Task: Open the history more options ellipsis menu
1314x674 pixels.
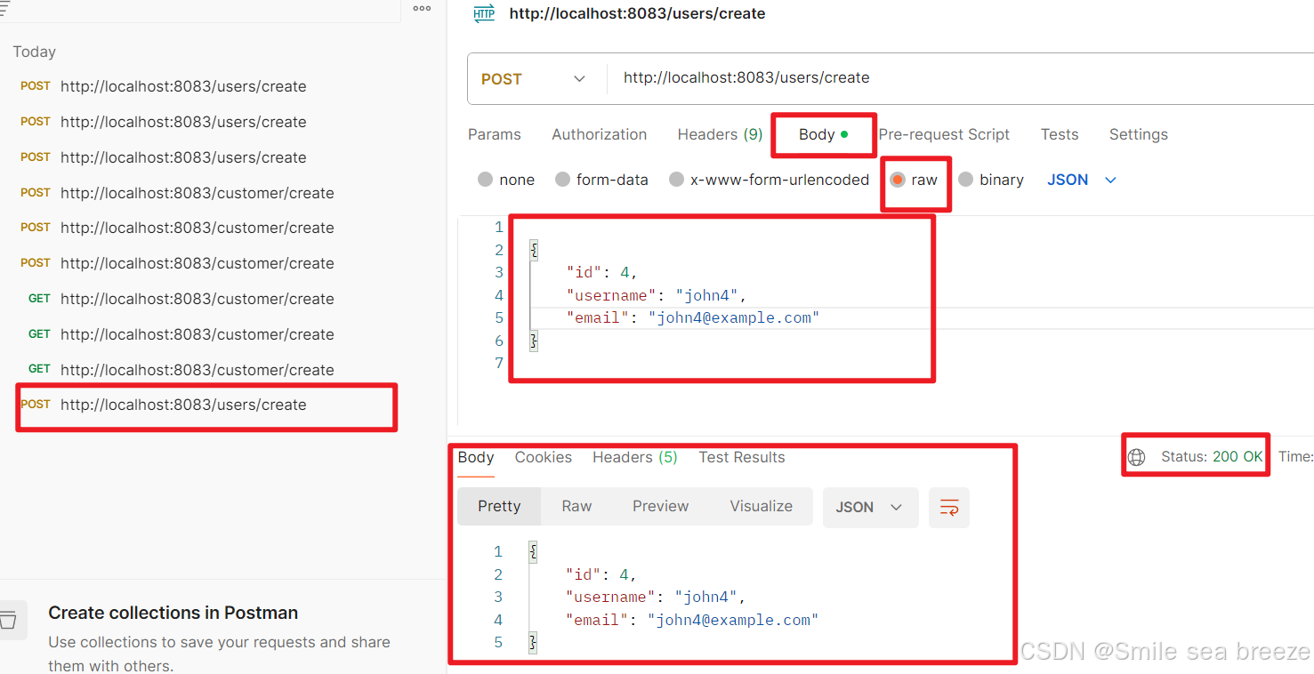Action: click(x=422, y=9)
